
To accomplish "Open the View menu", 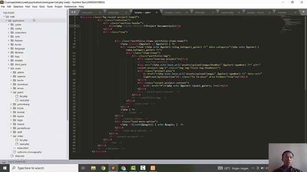I will [35, 6].
